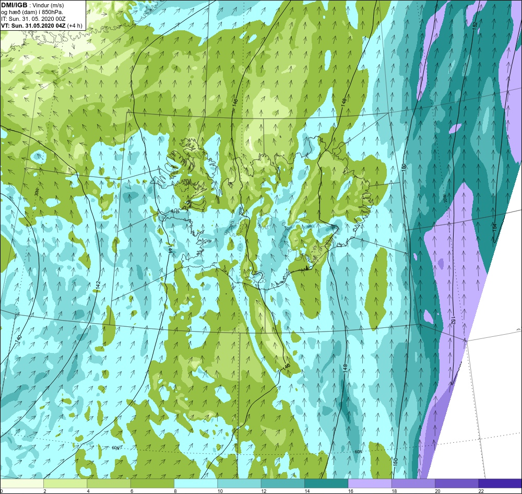Image resolution: width=522 pixels, height=494 pixels.
Task: Select the 2–4 m/s light green legend swatch
Action: click(x=65, y=483)
